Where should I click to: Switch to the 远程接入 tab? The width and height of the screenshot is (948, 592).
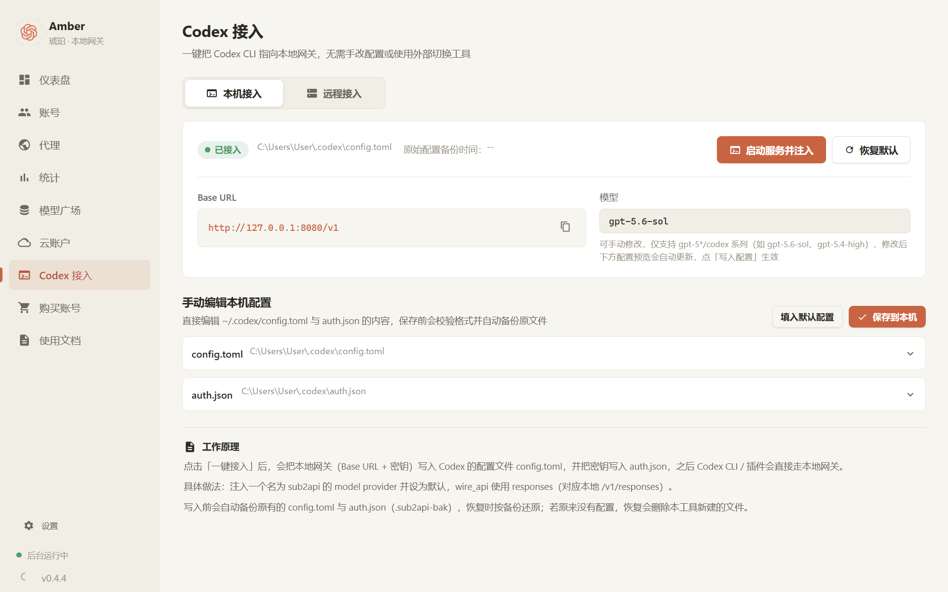tap(334, 93)
